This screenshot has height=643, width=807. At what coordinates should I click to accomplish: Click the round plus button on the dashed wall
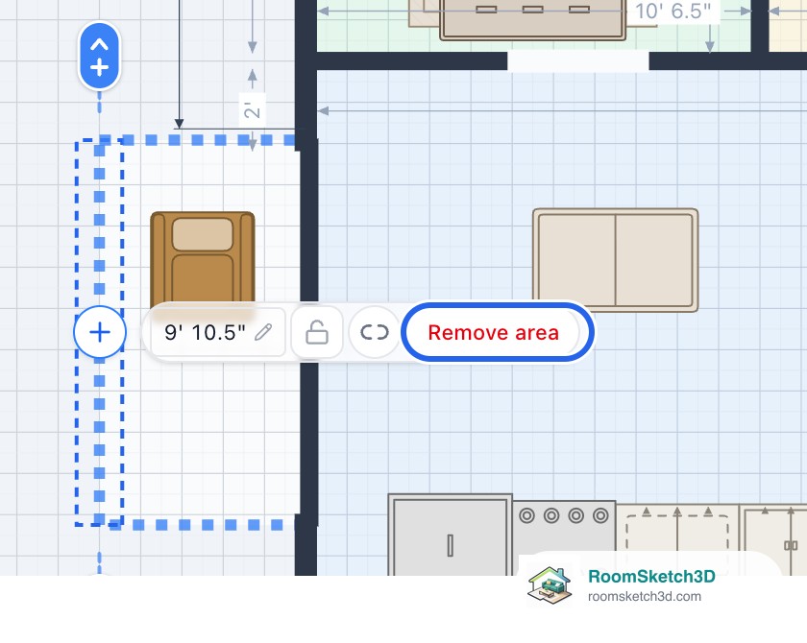tap(99, 332)
